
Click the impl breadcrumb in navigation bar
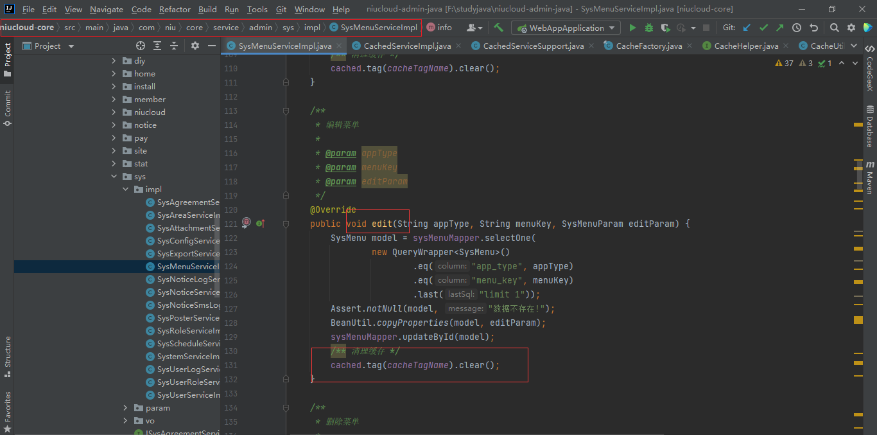[312, 28]
